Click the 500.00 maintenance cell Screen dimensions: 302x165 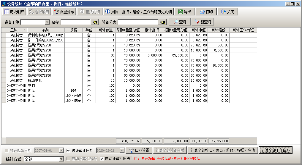tap(219, 45)
